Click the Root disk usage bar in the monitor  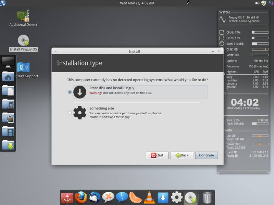[260, 124]
